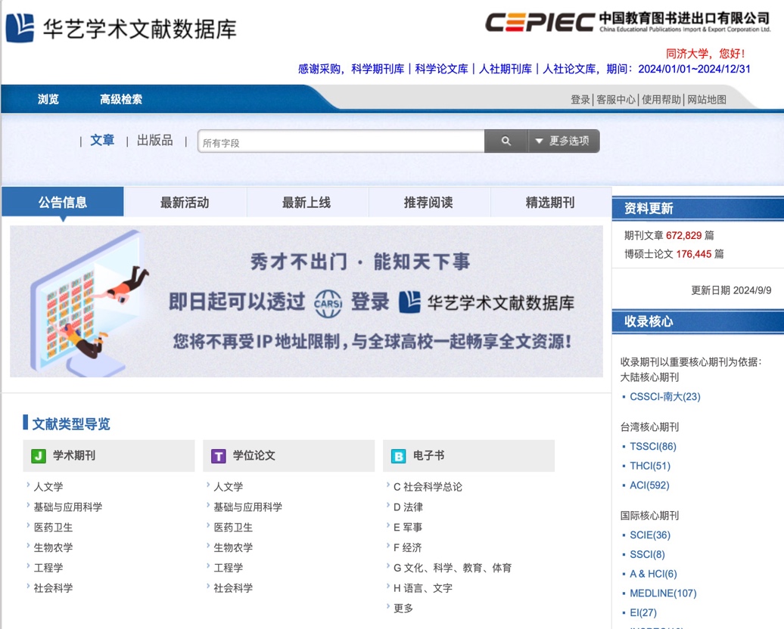Open the D 法律 ebook category

pyautogui.click(x=408, y=507)
